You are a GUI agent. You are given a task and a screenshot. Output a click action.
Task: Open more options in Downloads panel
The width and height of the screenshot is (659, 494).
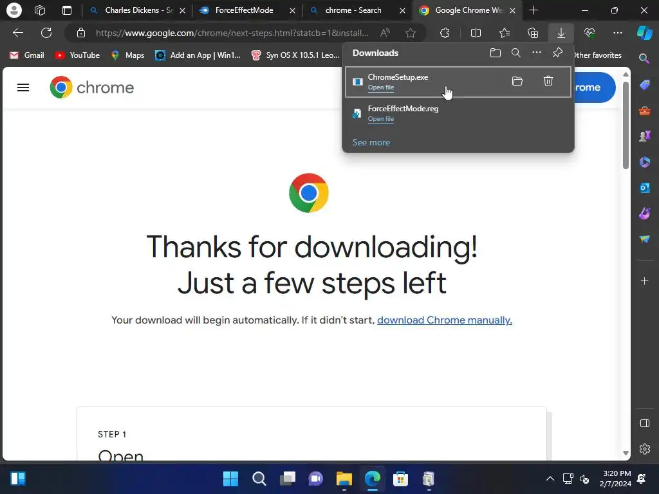(x=537, y=53)
